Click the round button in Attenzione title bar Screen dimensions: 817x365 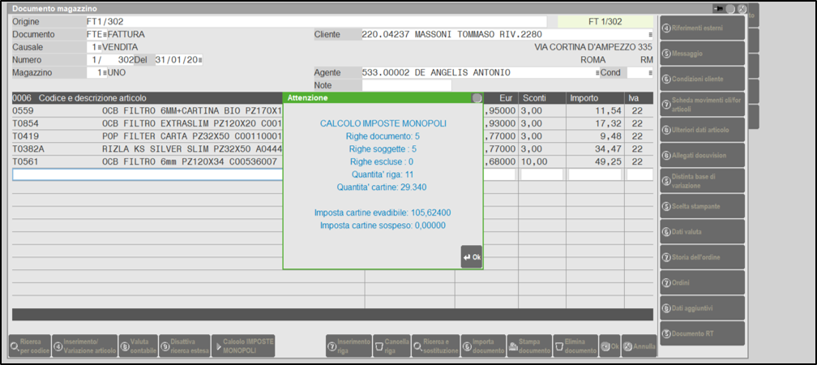coord(477,97)
